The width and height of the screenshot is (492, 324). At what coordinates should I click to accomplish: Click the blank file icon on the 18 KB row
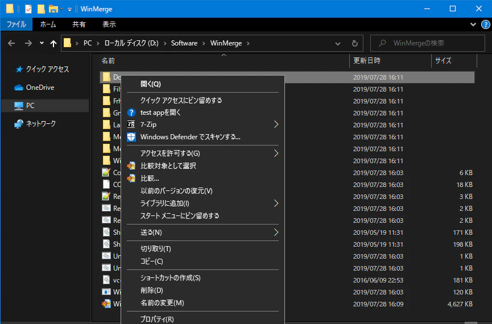(106, 184)
